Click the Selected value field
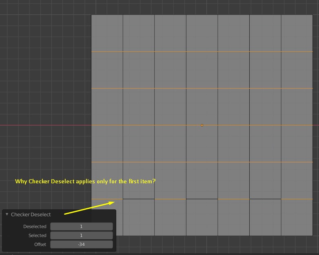This screenshot has height=255, width=319. (81, 235)
